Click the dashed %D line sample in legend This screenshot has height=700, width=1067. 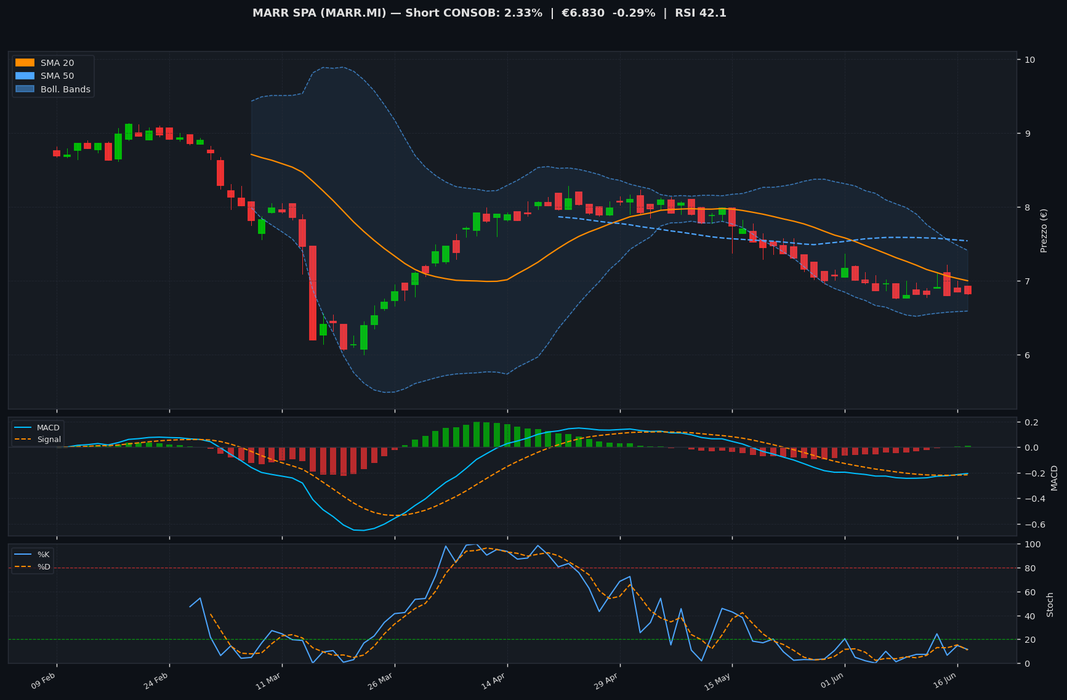(24, 566)
